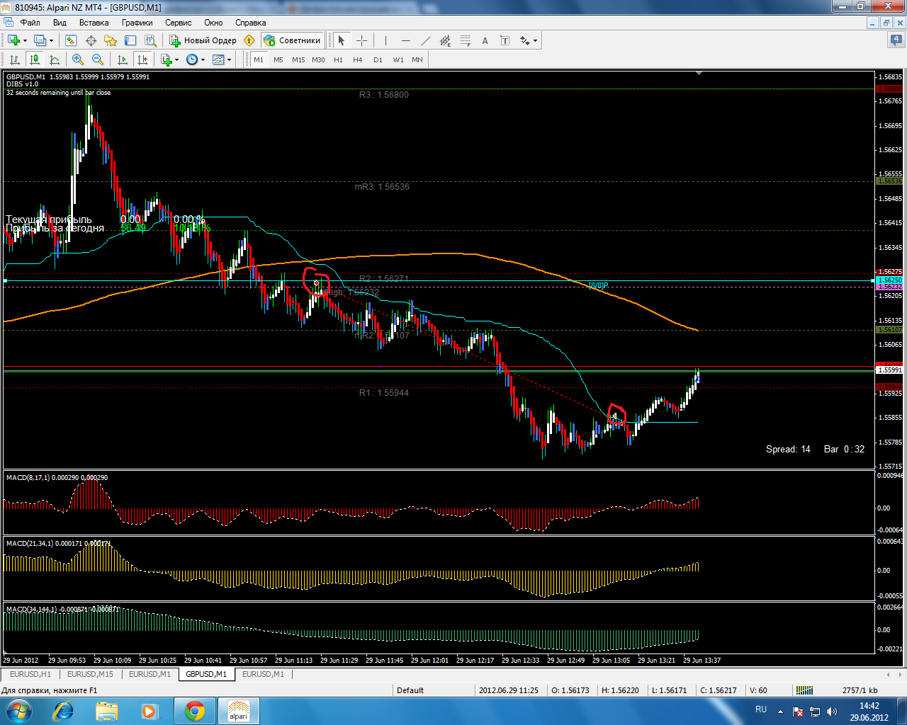Set timeframe to H4
The height and width of the screenshot is (725, 907).
(358, 59)
